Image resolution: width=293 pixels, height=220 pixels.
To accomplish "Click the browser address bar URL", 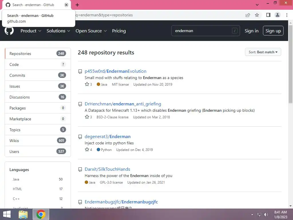I will click(x=104, y=15).
